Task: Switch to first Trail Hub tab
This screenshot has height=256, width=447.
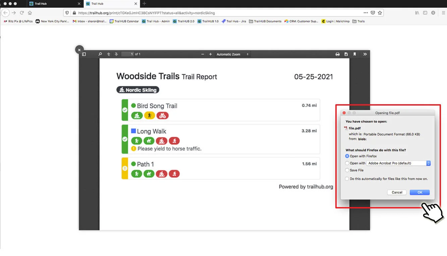Action: 55,4
